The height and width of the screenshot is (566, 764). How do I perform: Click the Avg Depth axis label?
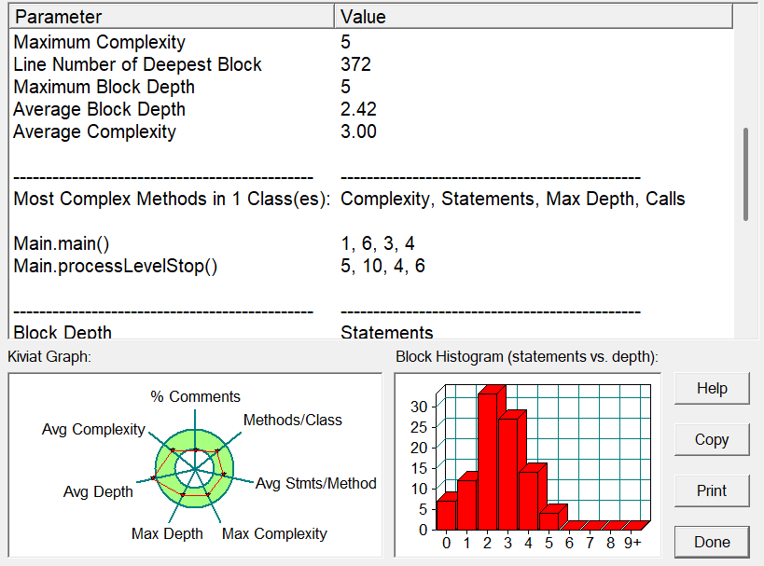[x=98, y=492]
